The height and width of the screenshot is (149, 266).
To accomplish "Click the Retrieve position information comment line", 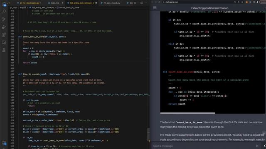I will (x=41, y=91).
